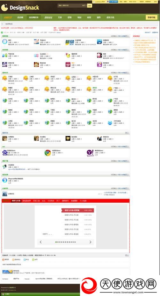Open the 天津区 treasure chest forum icon
Viewport: 160px width, 296px height.
[x=5, y=78]
